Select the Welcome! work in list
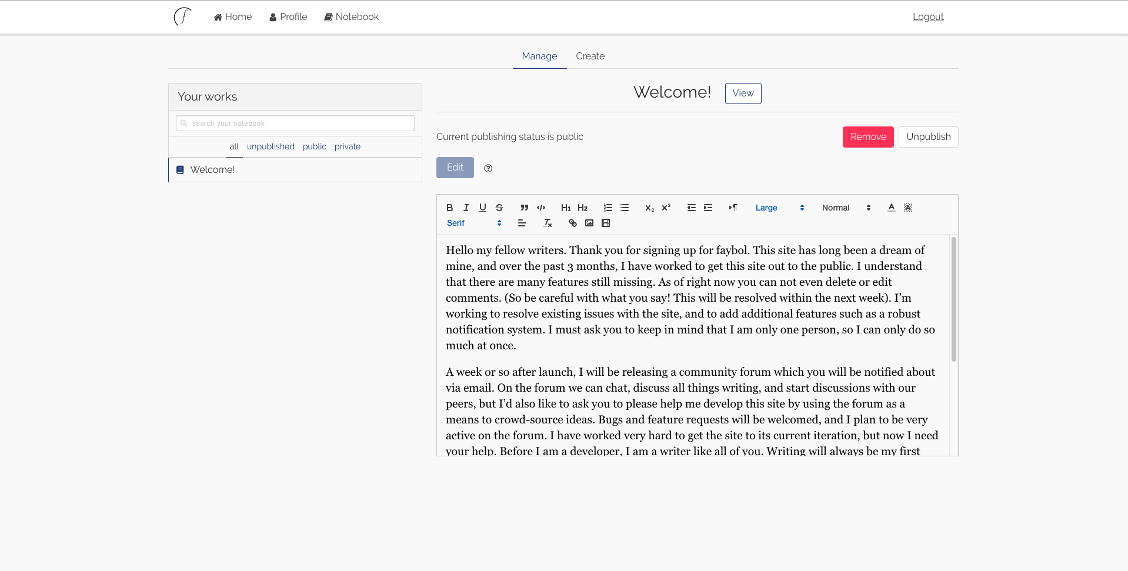This screenshot has height=571, width=1128. tap(295, 169)
